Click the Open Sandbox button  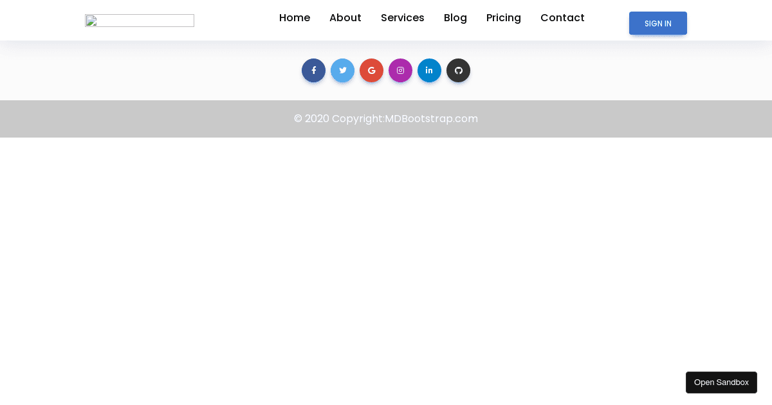point(721,382)
